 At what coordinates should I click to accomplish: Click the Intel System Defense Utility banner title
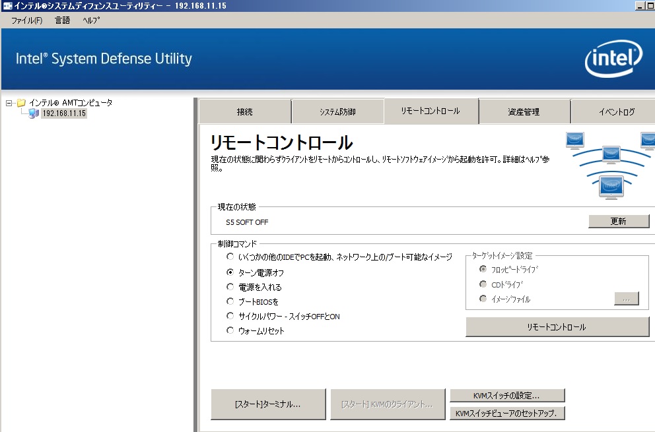pos(104,59)
